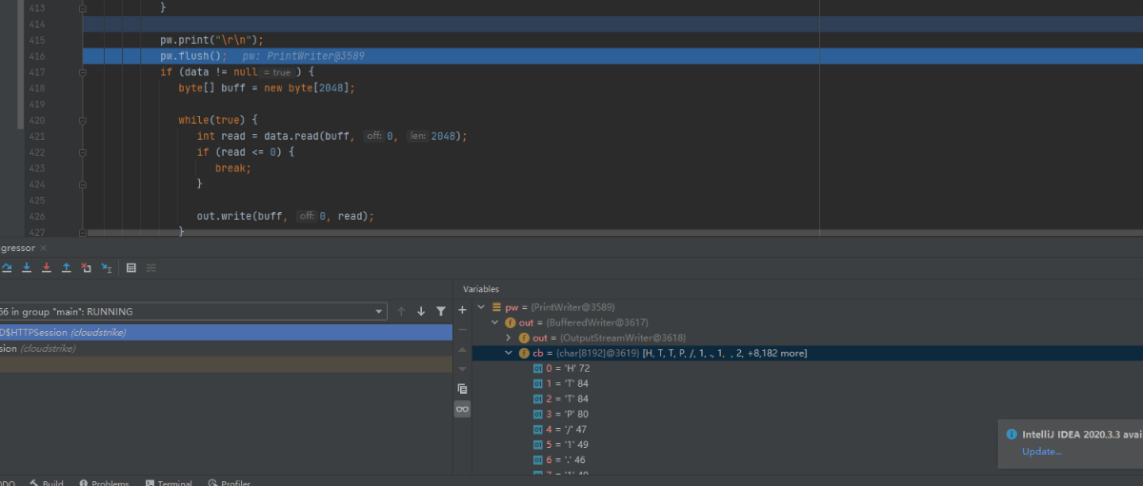1143x486 pixels.
Task: Click the remove watch minus icon
Action: pyautogui.click(x=463, y=329)
